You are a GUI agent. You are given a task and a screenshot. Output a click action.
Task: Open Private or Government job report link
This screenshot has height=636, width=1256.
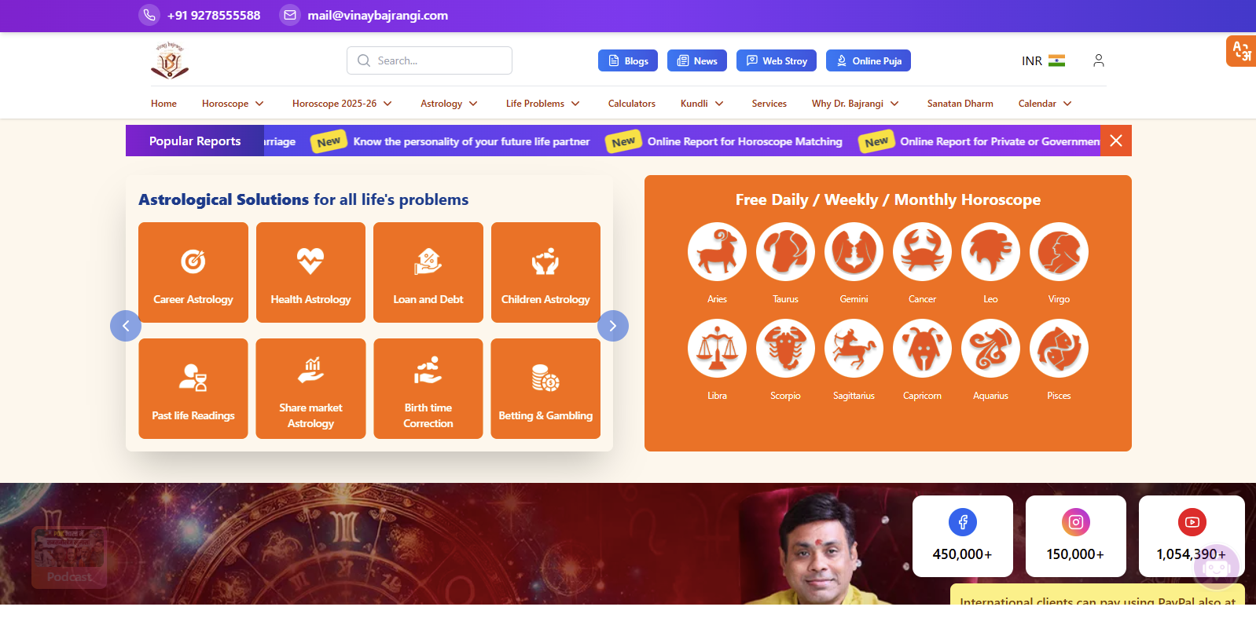(x=1000, y=141)
